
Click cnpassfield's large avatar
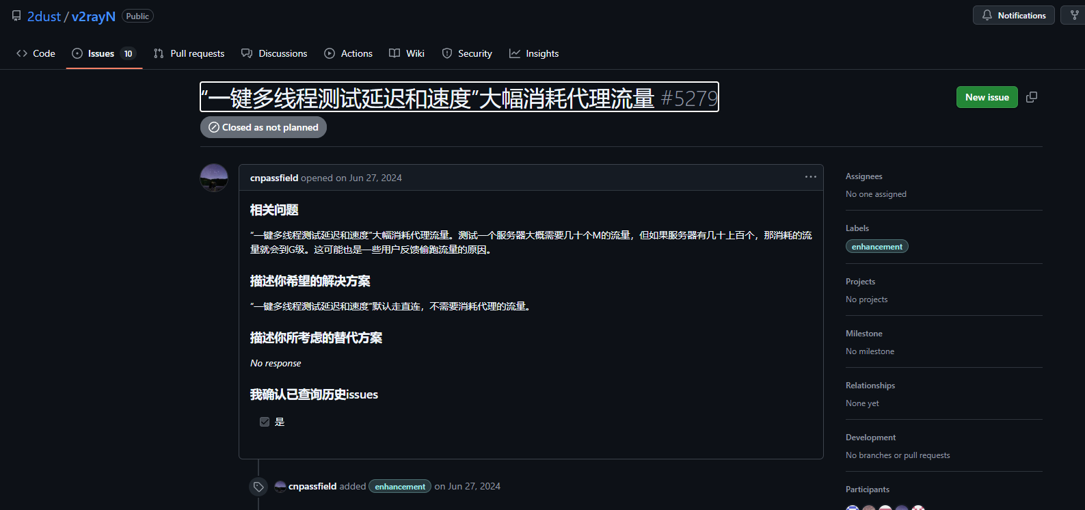214,178
